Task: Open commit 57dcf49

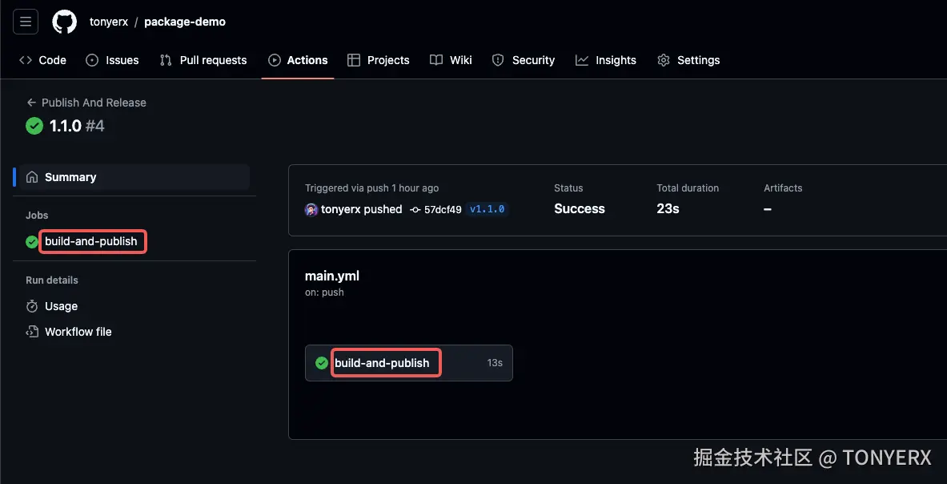Action: (x=442, y=209)
